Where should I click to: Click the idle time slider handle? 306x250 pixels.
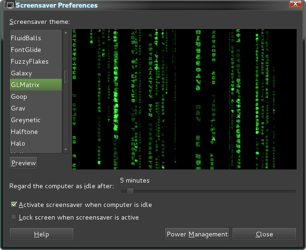130,191
